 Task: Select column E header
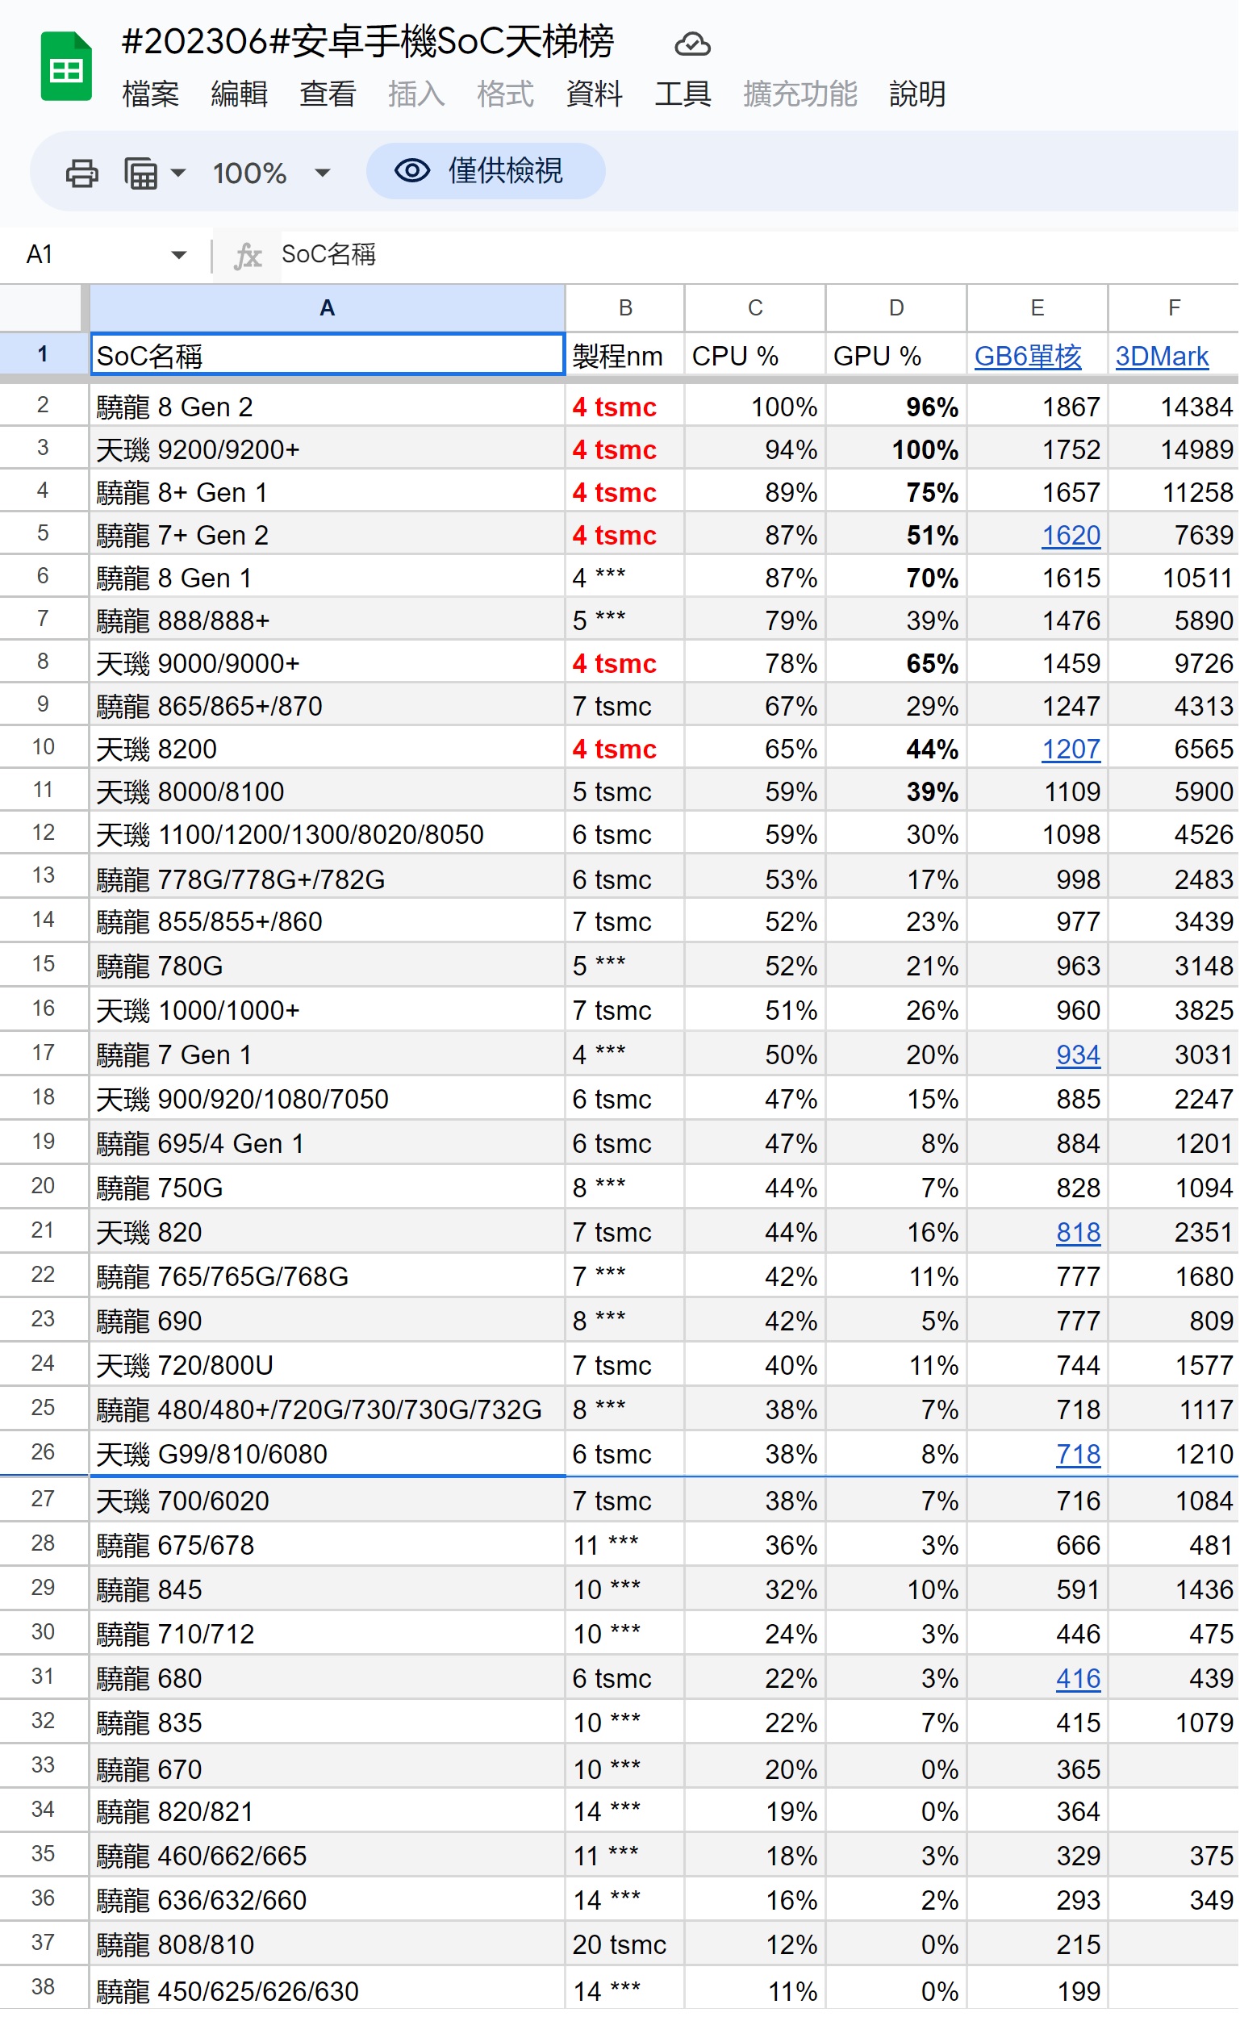[1038, 308]
